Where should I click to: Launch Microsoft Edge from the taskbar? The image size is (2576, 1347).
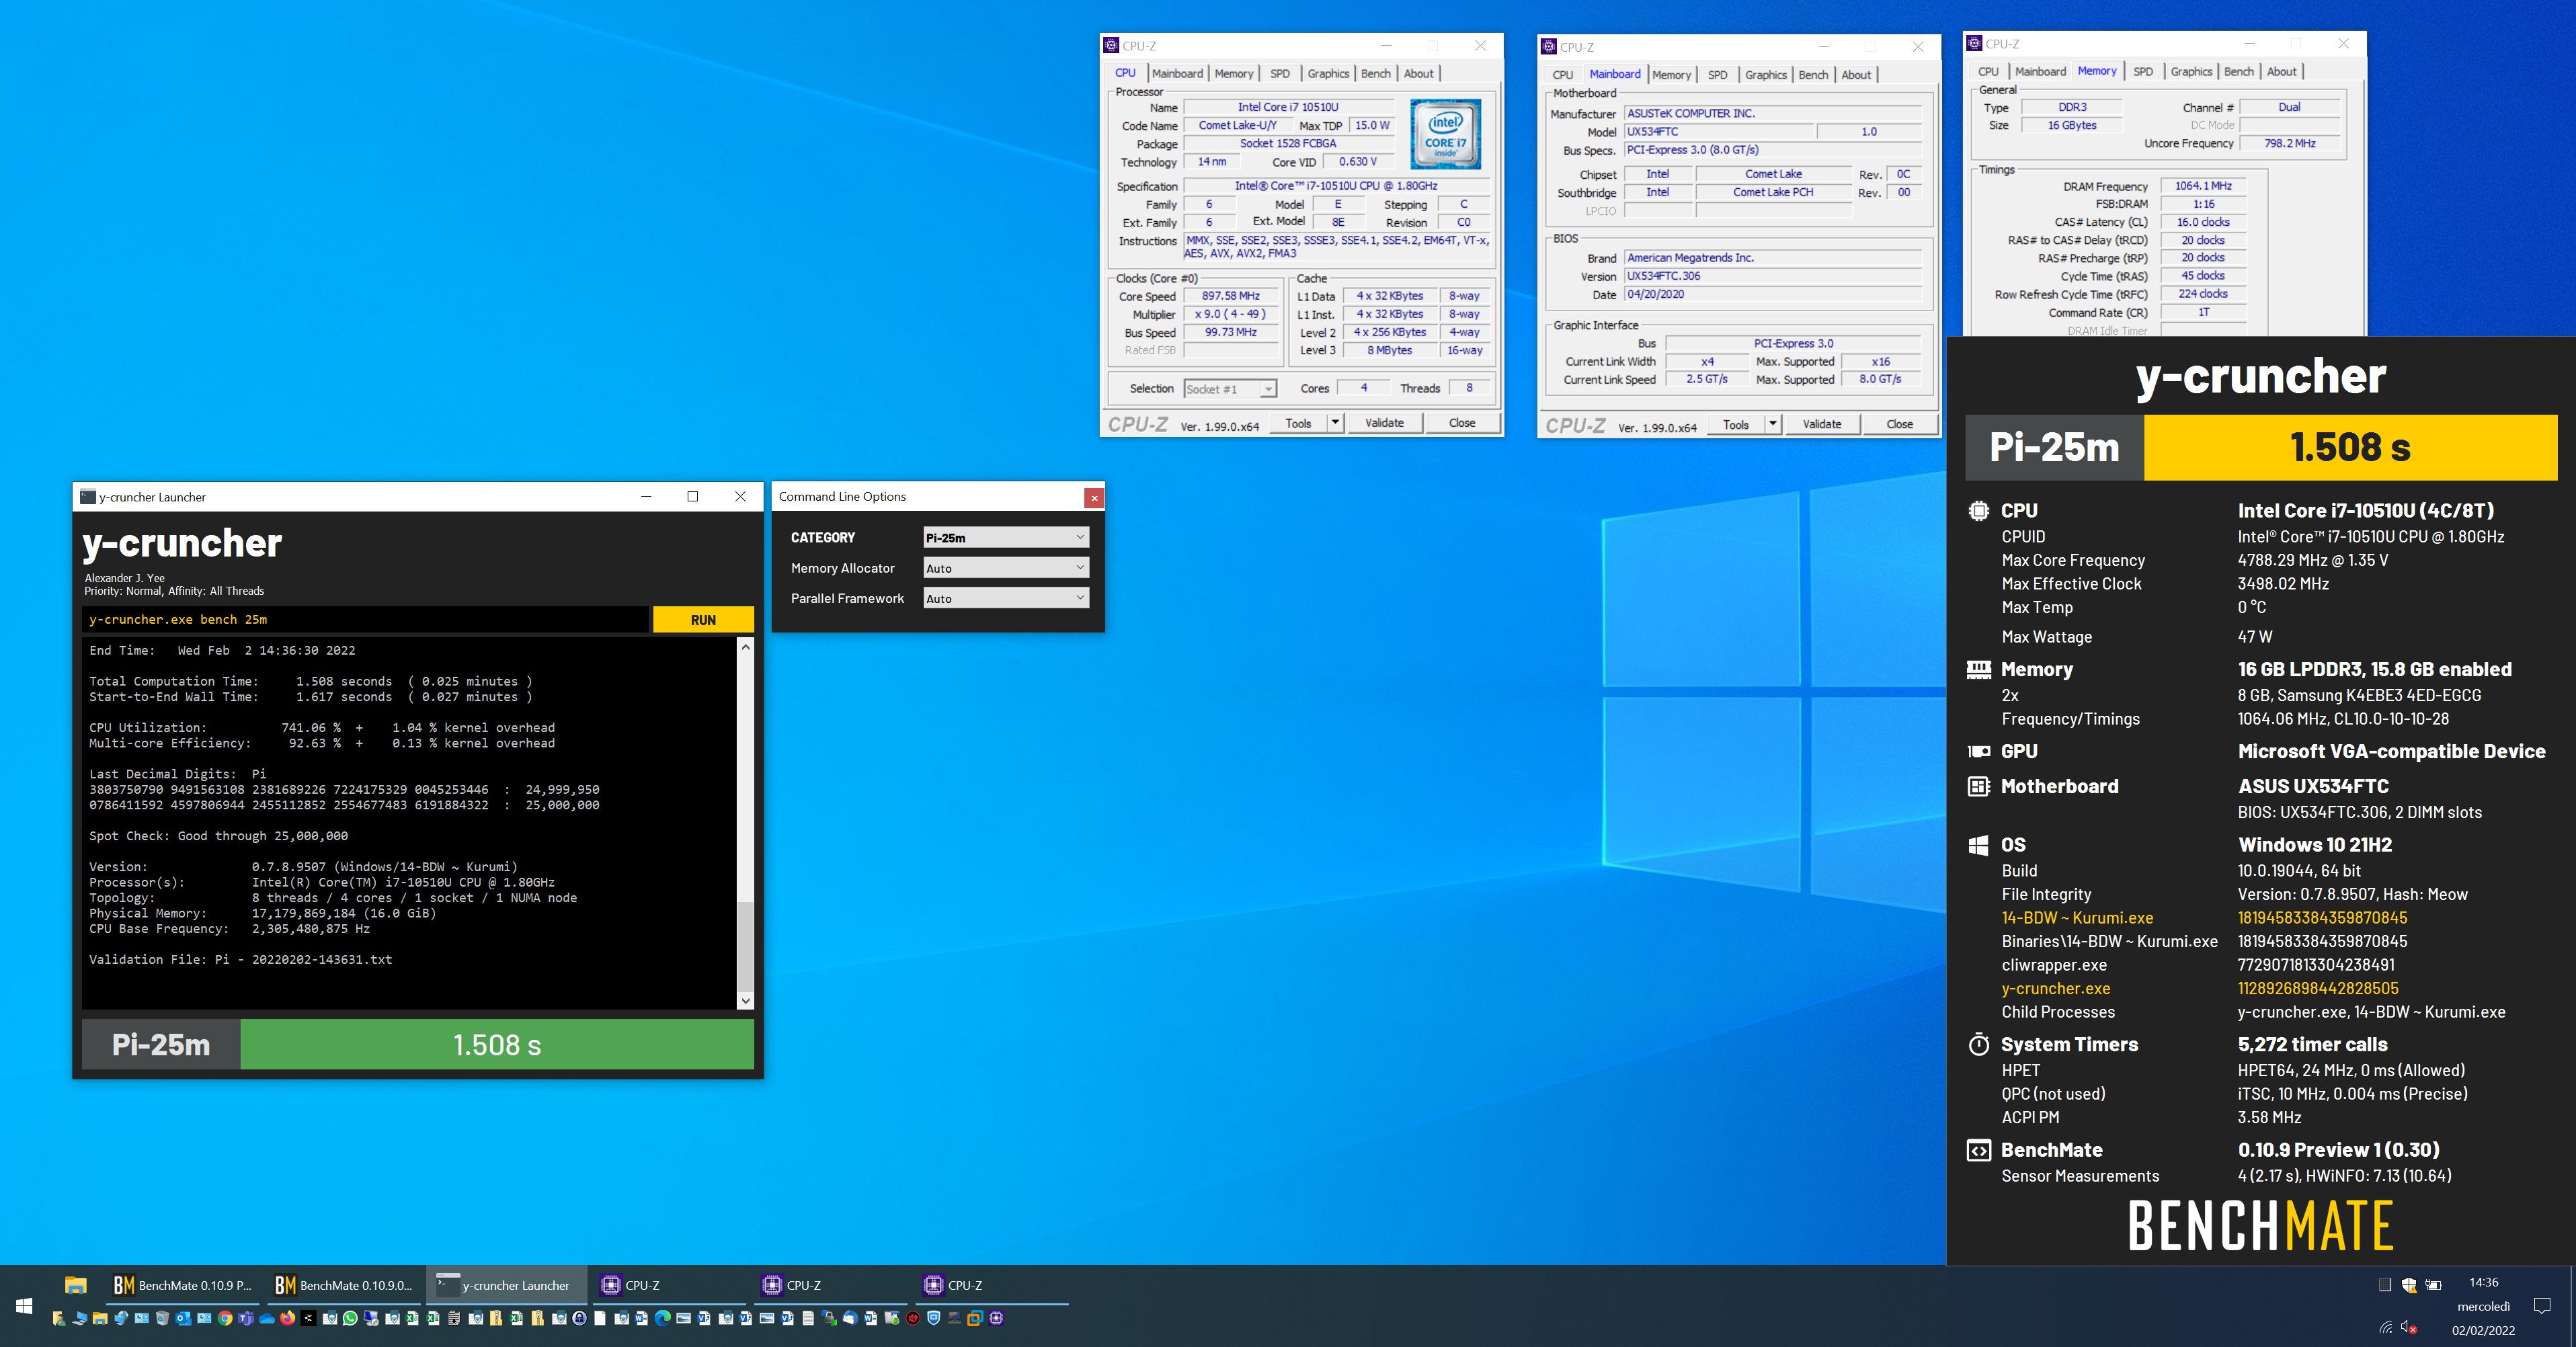(663, 1318)
